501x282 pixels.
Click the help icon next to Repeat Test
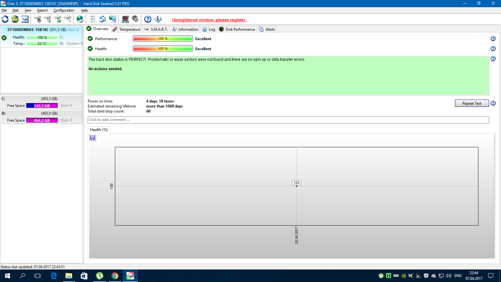(493, 103)
